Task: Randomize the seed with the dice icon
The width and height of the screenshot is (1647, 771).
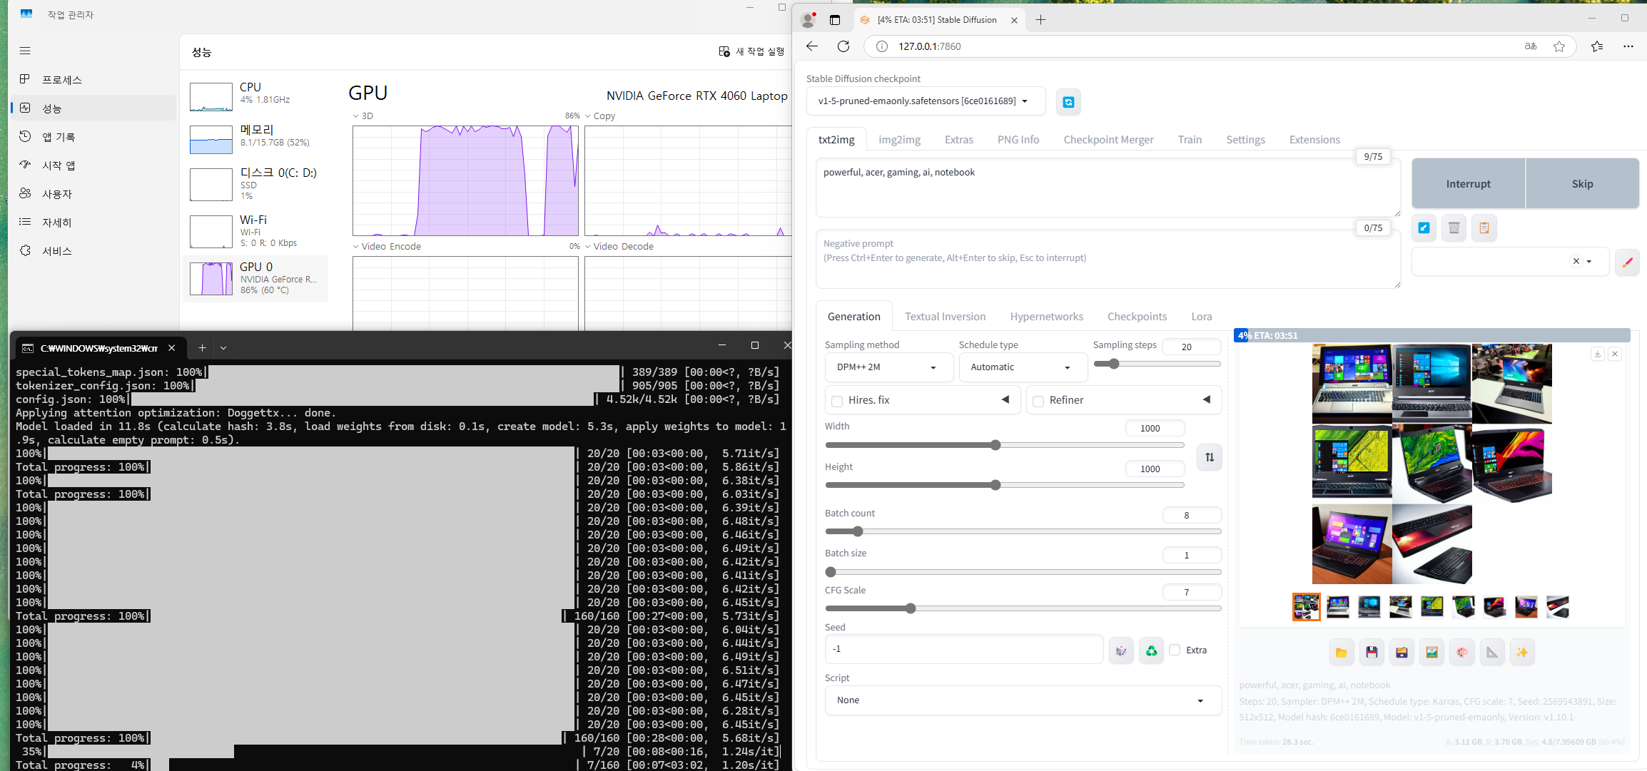Action: [1121, 650]
